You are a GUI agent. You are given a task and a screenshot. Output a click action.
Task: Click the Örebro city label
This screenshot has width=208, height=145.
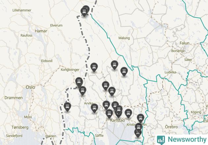171,127
